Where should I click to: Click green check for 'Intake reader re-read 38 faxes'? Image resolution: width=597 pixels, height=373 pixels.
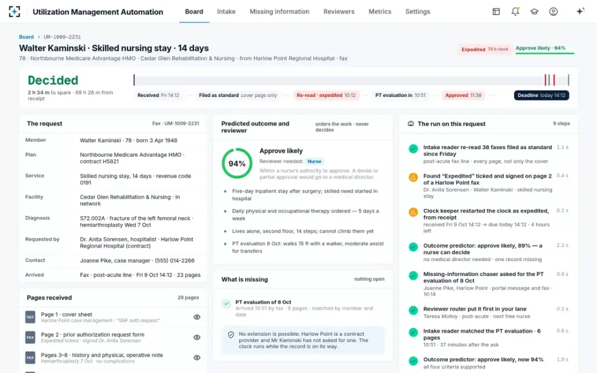click(x=413, y=148)
